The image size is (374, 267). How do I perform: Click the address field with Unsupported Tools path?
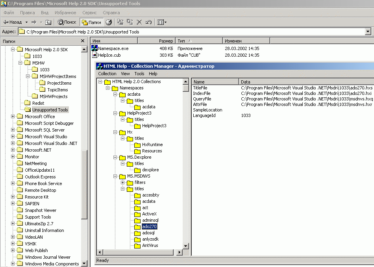point(192,32)
